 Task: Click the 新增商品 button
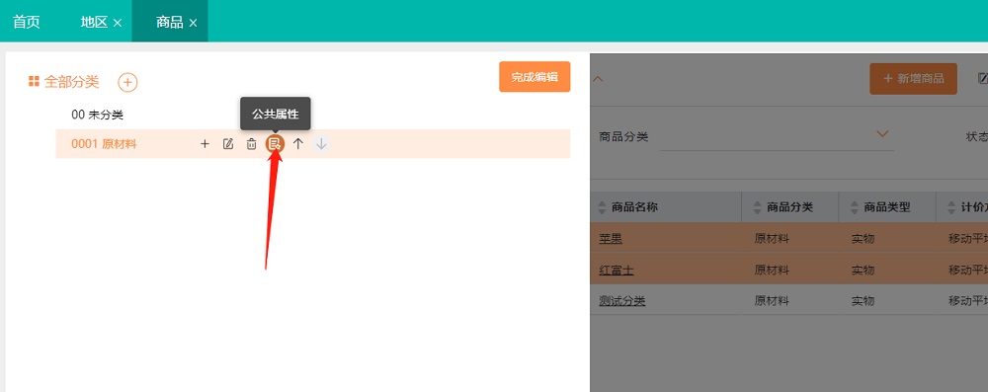913,79
